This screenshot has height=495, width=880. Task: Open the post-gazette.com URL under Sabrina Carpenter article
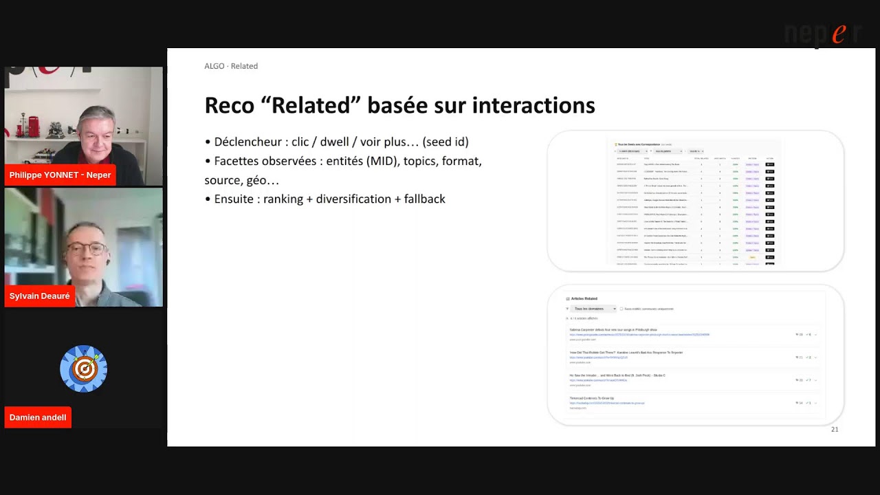tap(639, 335)
